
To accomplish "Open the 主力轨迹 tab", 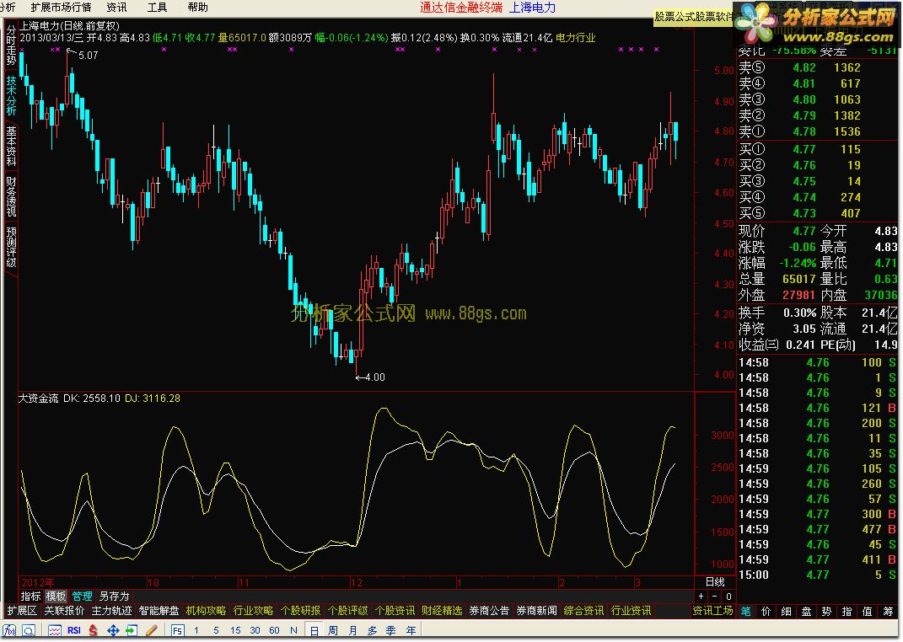I will [x=112, y=611].
